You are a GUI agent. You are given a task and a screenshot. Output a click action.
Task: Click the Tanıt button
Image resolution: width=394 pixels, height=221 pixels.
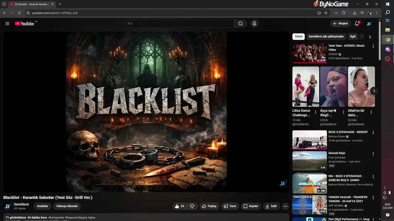230,206
